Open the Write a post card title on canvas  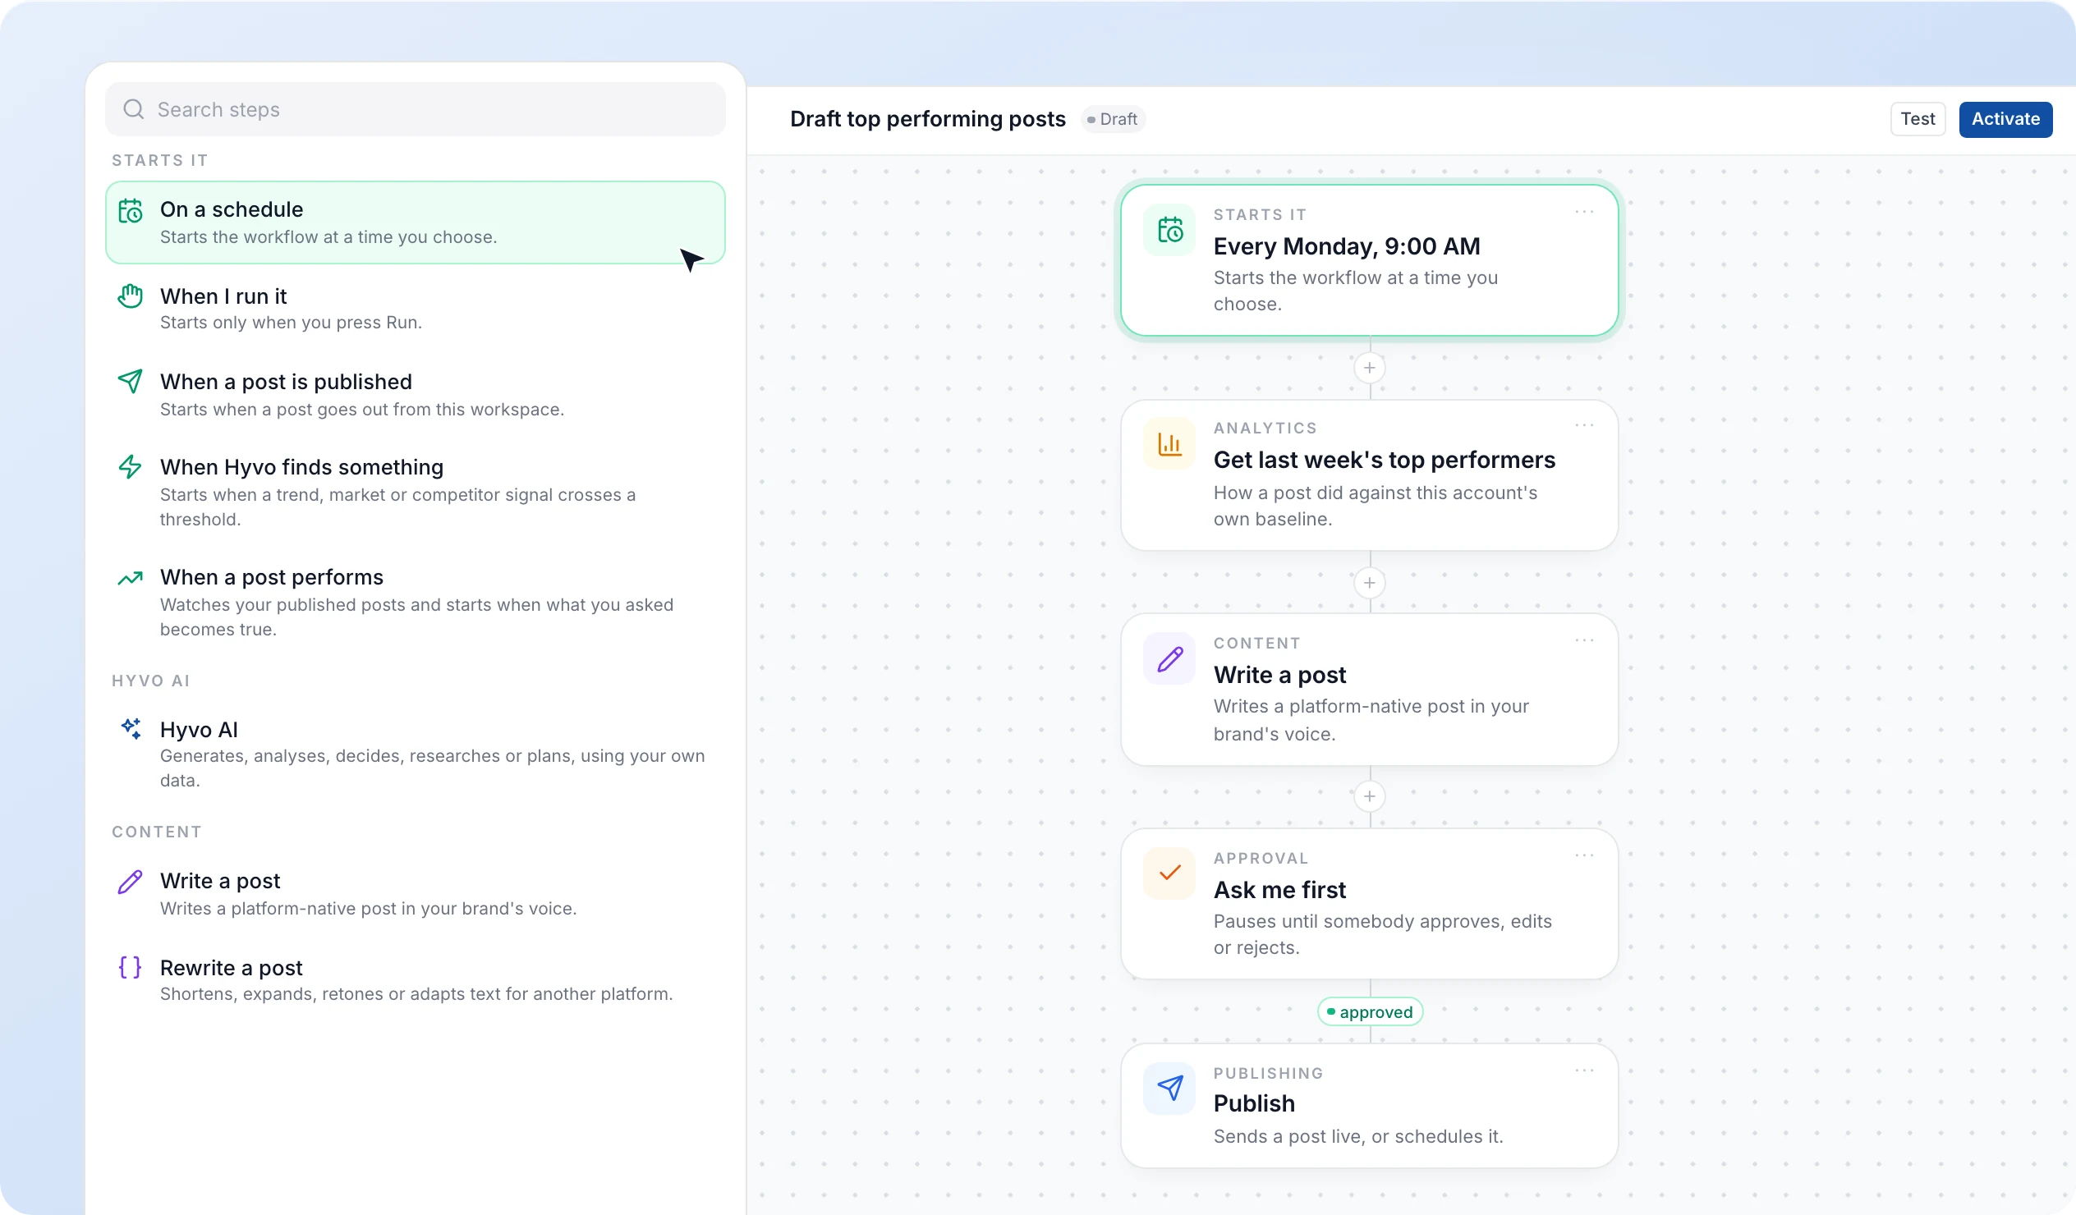pos(1279,675)
